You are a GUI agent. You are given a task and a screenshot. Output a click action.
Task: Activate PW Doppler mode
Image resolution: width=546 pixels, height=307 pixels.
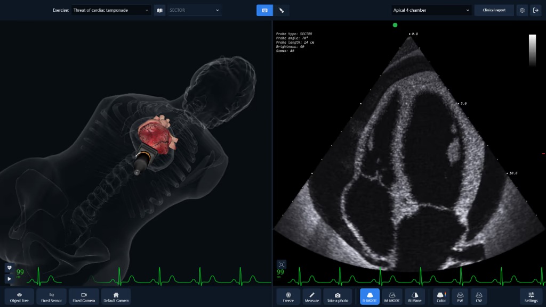point(460,297)
